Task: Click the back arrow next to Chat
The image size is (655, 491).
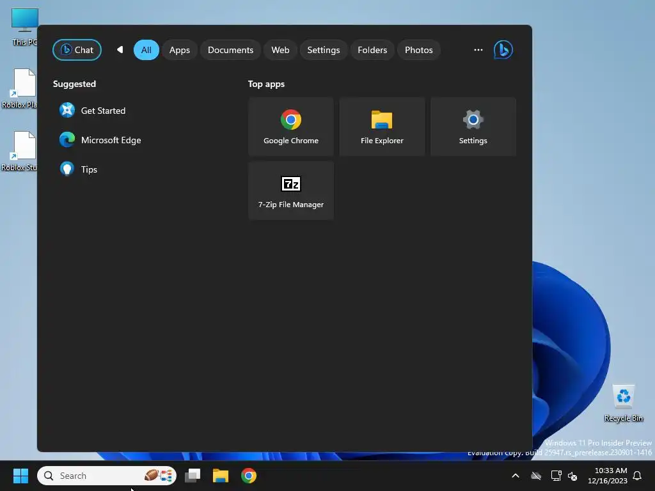Action: 120,50
